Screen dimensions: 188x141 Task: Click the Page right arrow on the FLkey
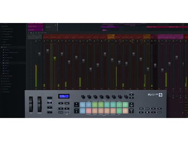click(x=67, y=109)
